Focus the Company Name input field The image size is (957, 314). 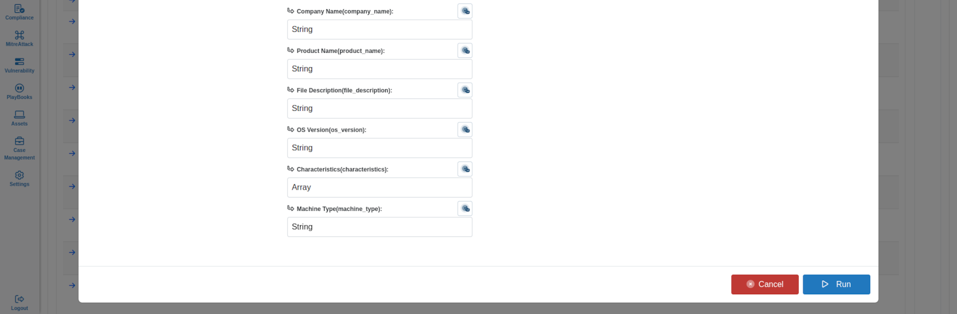(379, 29)
